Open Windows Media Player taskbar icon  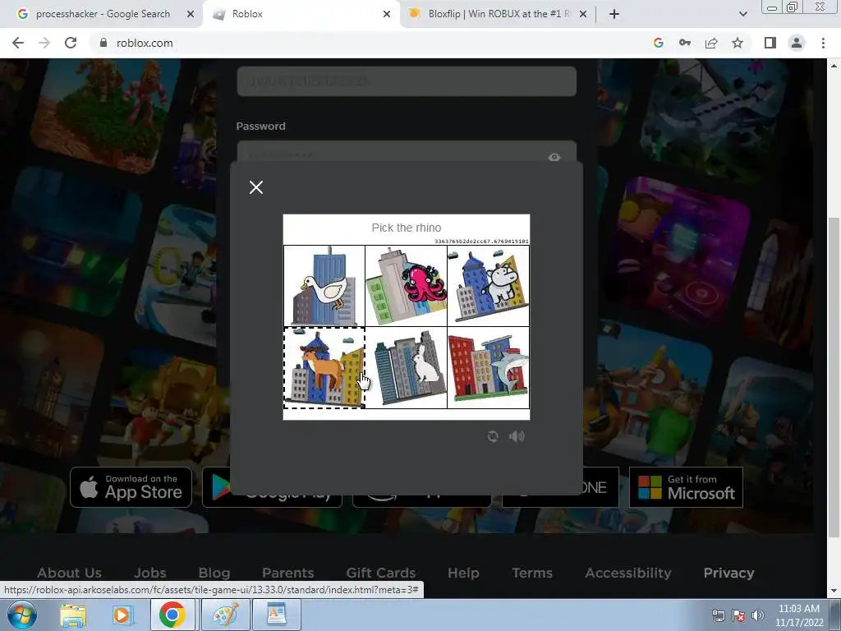[x=122, y=615]
